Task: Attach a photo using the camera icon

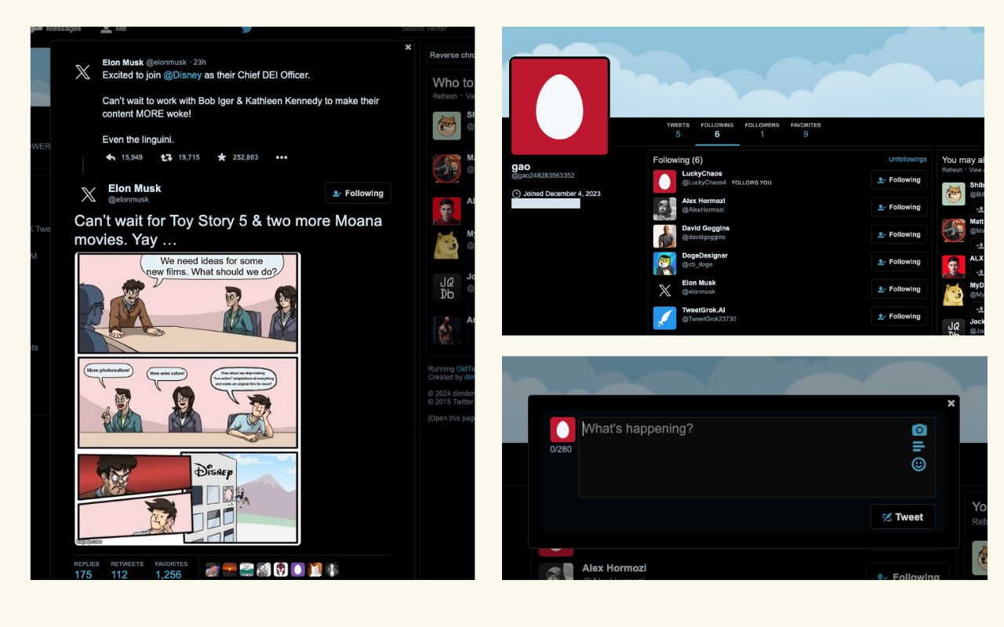Action: [x=919, y=429]
